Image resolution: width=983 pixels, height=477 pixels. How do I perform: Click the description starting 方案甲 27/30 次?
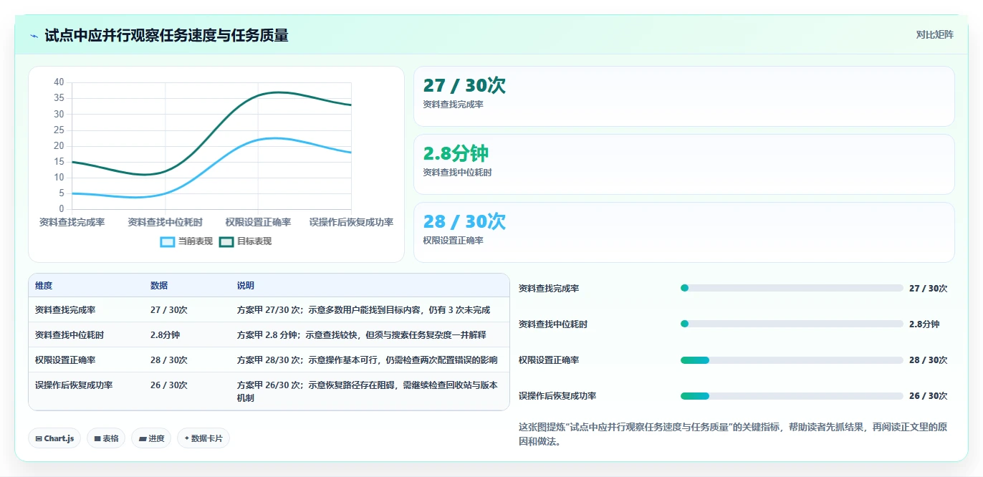tap(363, 310)
